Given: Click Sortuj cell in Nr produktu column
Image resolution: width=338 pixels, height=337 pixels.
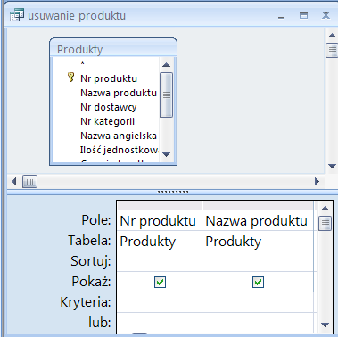Looking at the screenshot, I should tap(160, 261).
